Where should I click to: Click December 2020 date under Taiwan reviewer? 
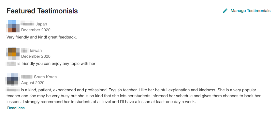click(x=36, y=56)
